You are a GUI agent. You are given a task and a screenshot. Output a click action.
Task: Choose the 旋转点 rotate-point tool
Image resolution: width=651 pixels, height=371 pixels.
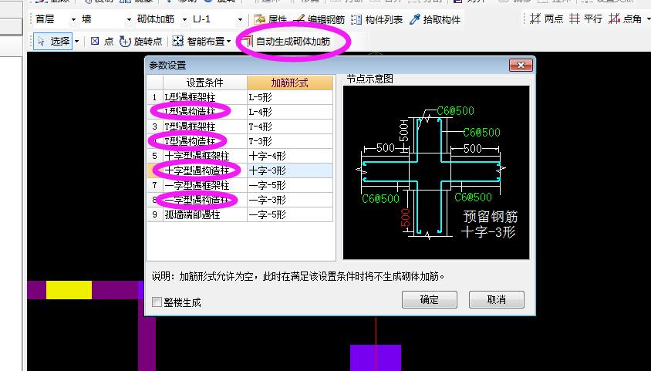140,41
